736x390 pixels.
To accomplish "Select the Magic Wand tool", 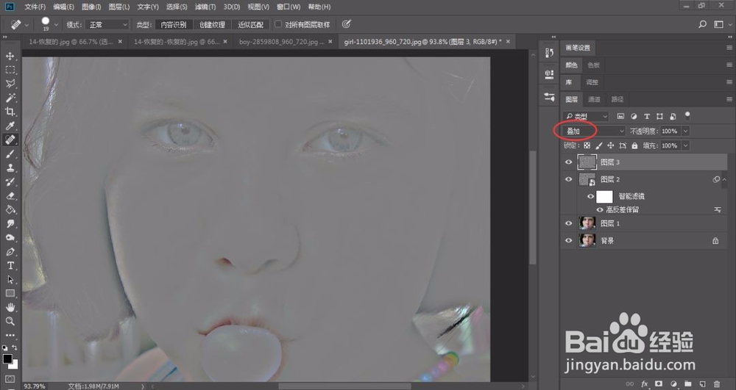I will click(x=10, y=98).
